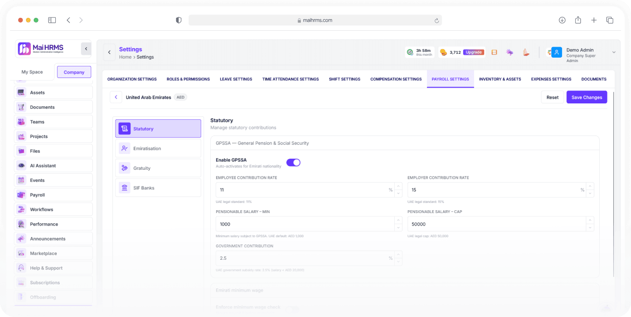Select the My Space tab

point(32,72)
